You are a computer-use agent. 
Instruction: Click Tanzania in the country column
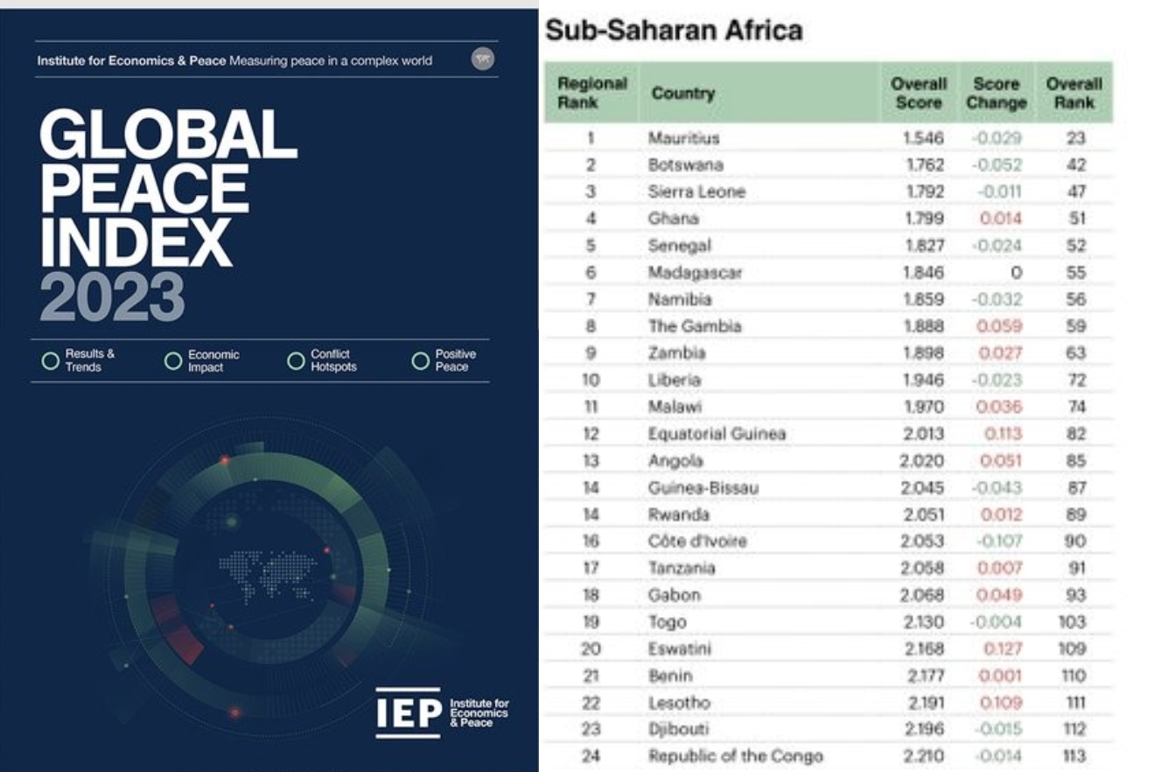pyautogui.click(x=682, y=568)
